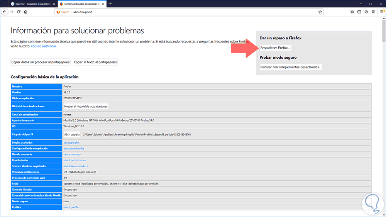
Task: Click the Modo seguro false value
Action: click(x=66, y=201)
